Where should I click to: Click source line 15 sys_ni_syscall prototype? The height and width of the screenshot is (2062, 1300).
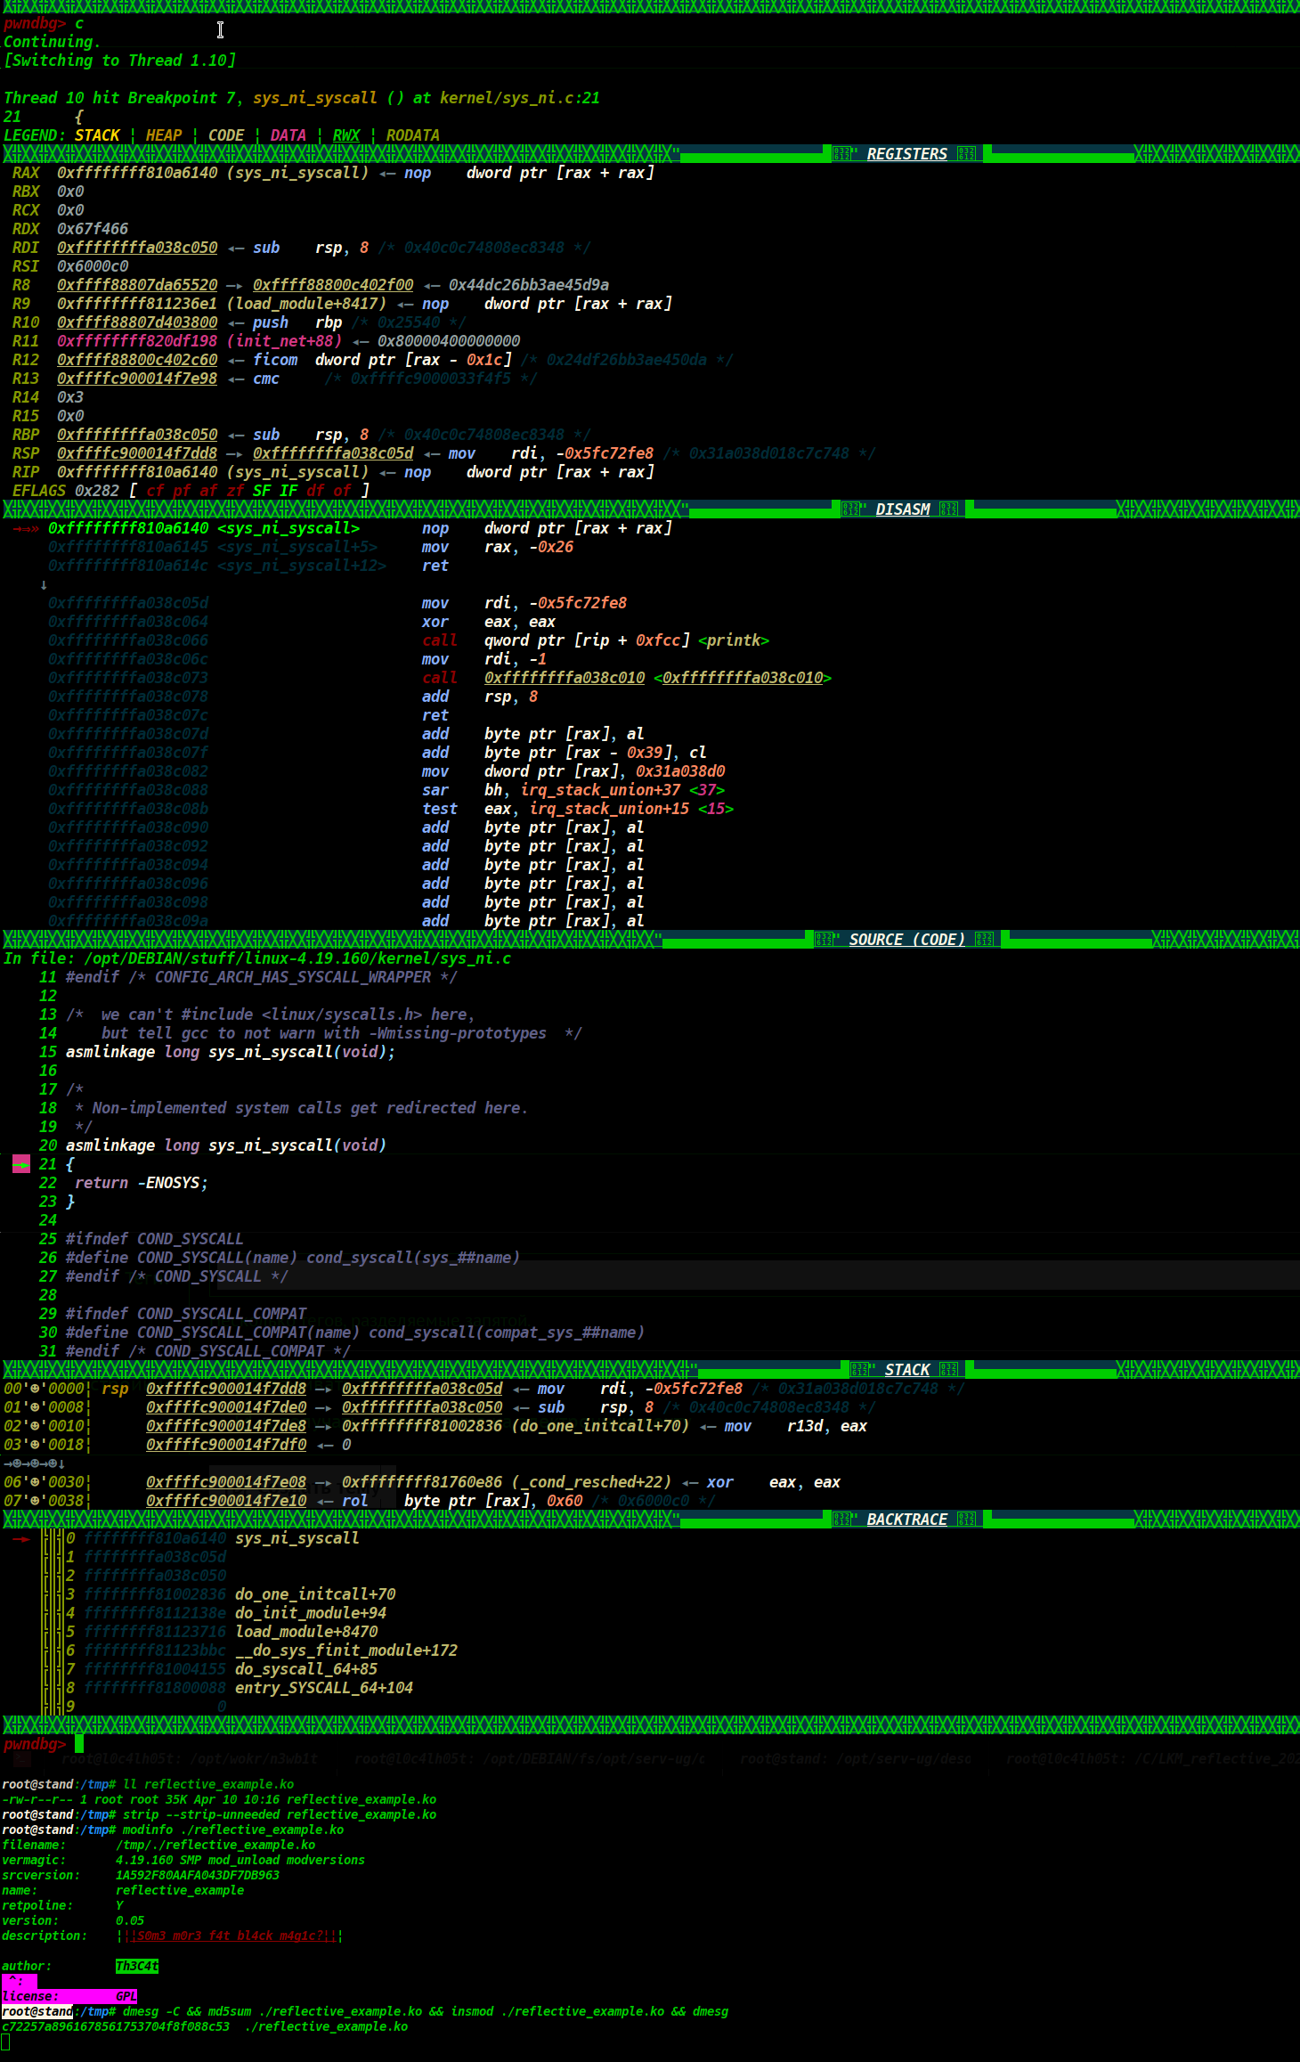coord(230,1052)
